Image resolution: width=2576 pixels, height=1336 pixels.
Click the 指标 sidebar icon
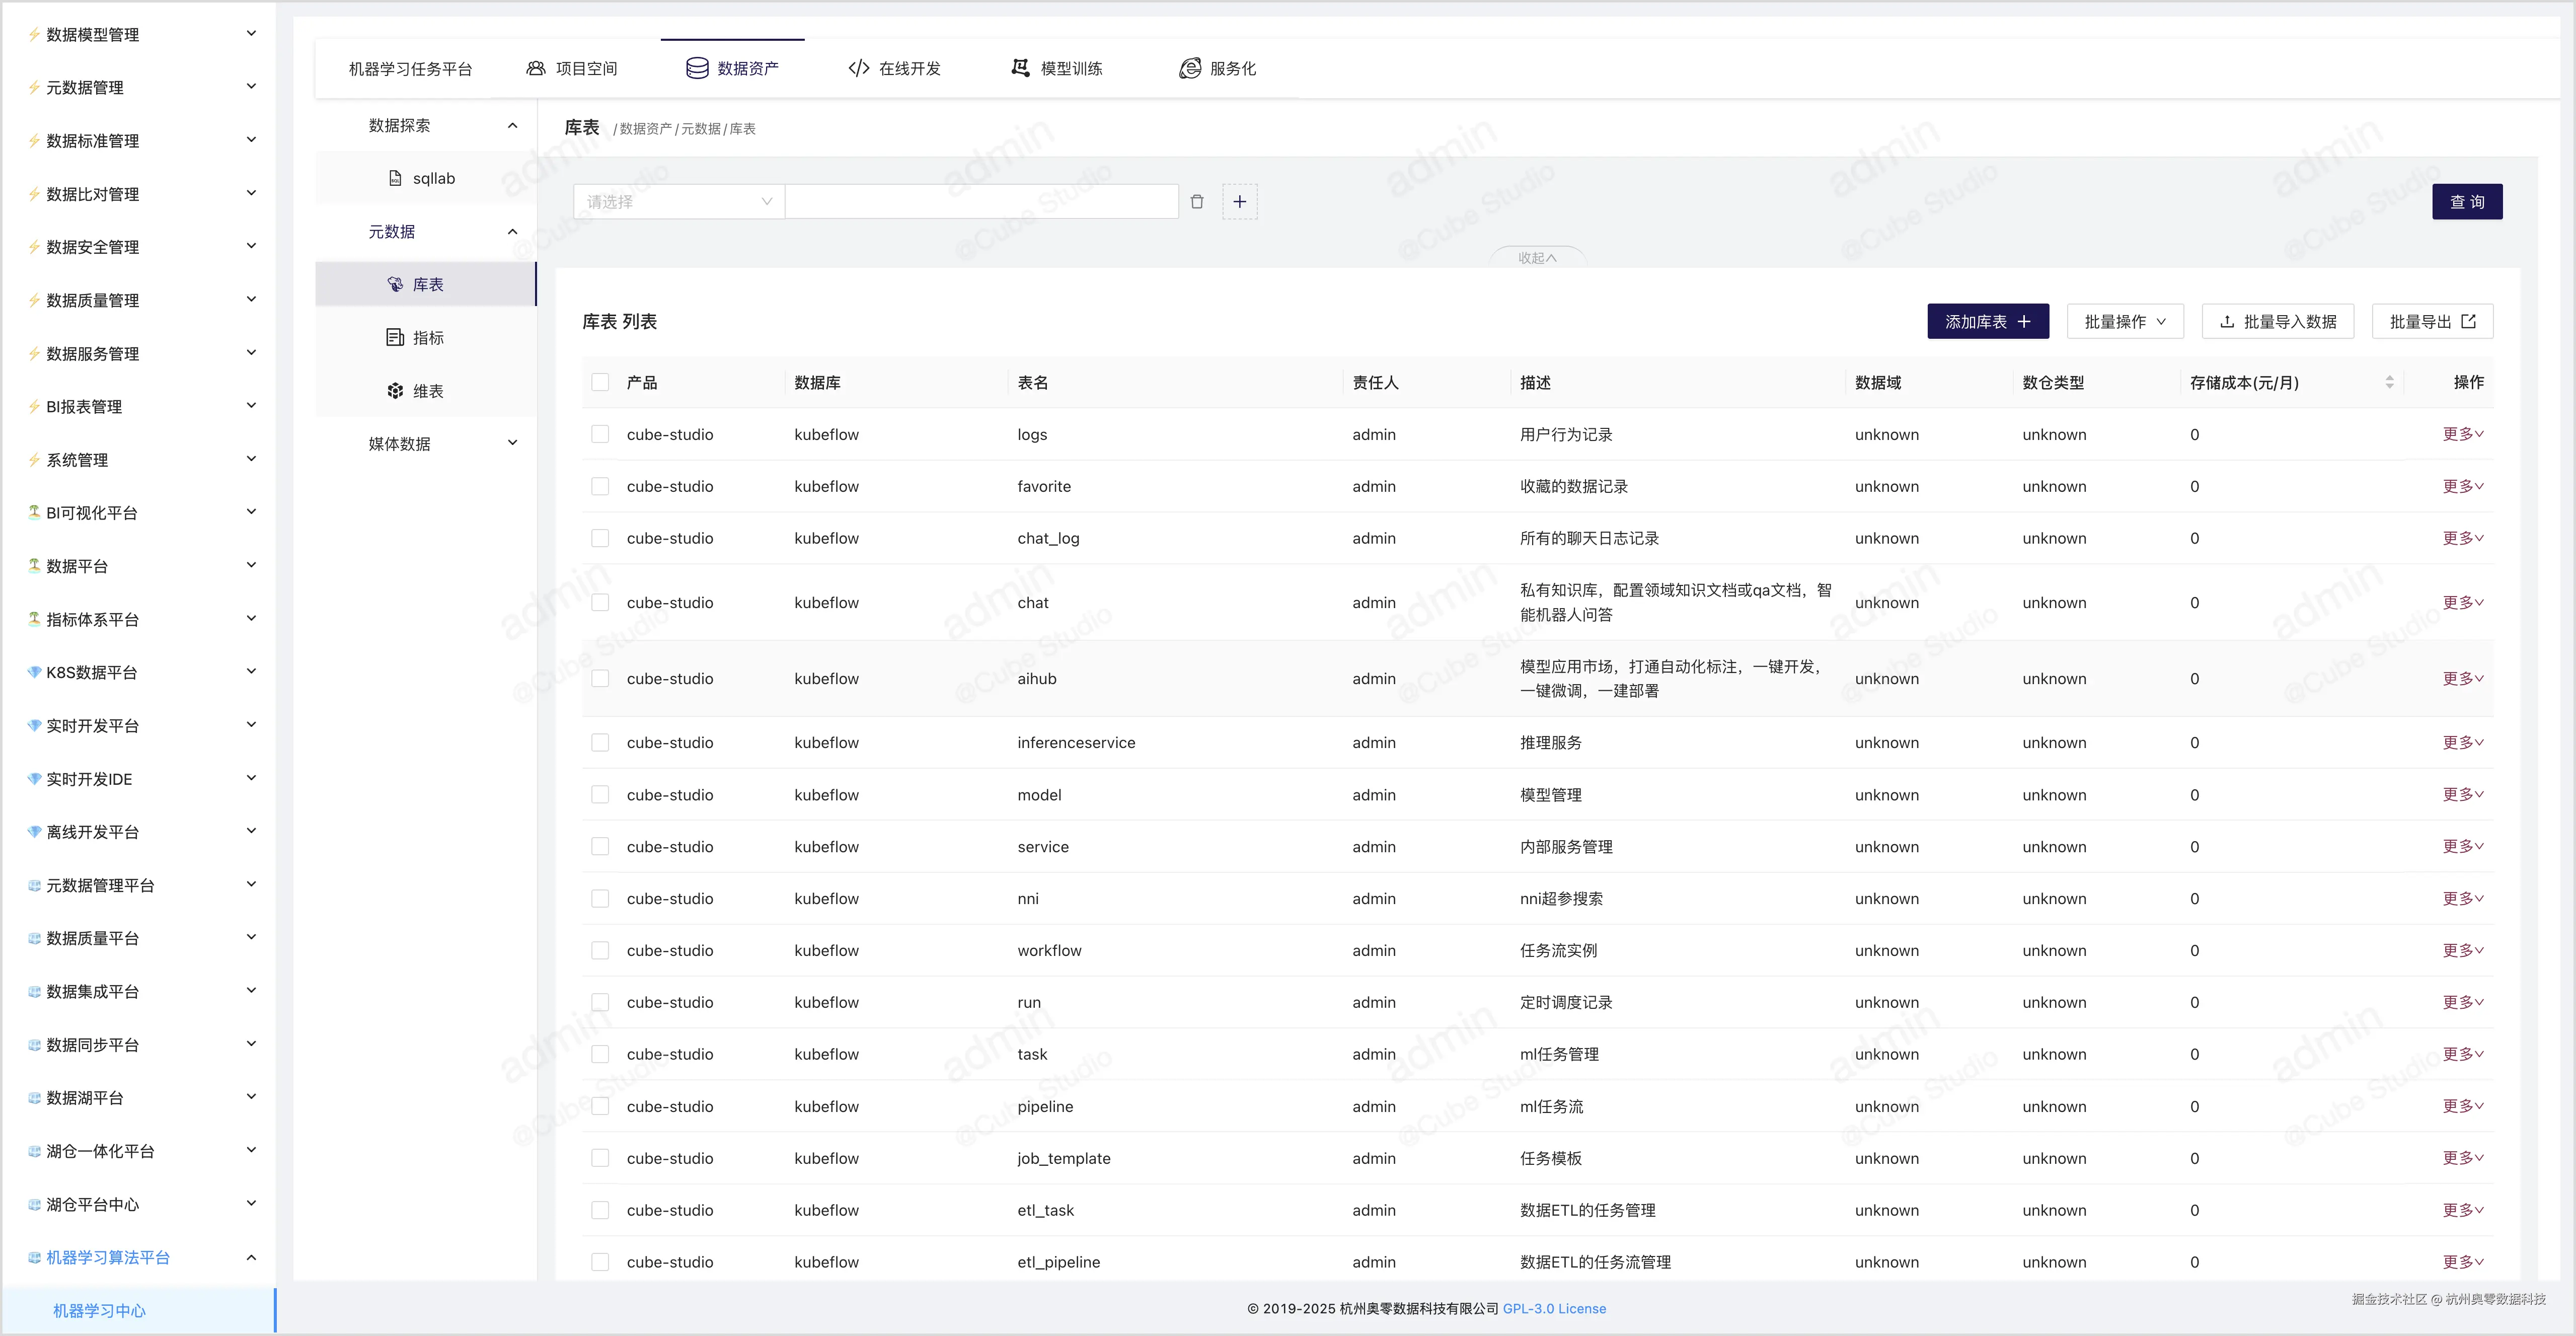(395, 338)
